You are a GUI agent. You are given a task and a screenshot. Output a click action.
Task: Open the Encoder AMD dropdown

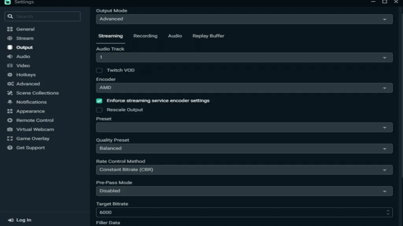[x=244, y=88]
